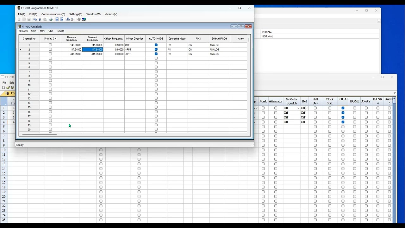The height and width of the screenshot is (228, 405).
Task: Click the Offset Direction column header
Action: 135,39
